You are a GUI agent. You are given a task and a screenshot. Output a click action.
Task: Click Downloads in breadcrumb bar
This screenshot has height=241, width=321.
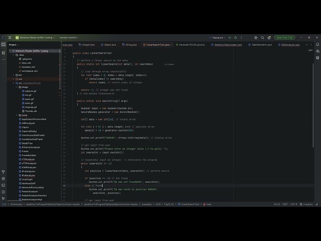tap(16, 204)
